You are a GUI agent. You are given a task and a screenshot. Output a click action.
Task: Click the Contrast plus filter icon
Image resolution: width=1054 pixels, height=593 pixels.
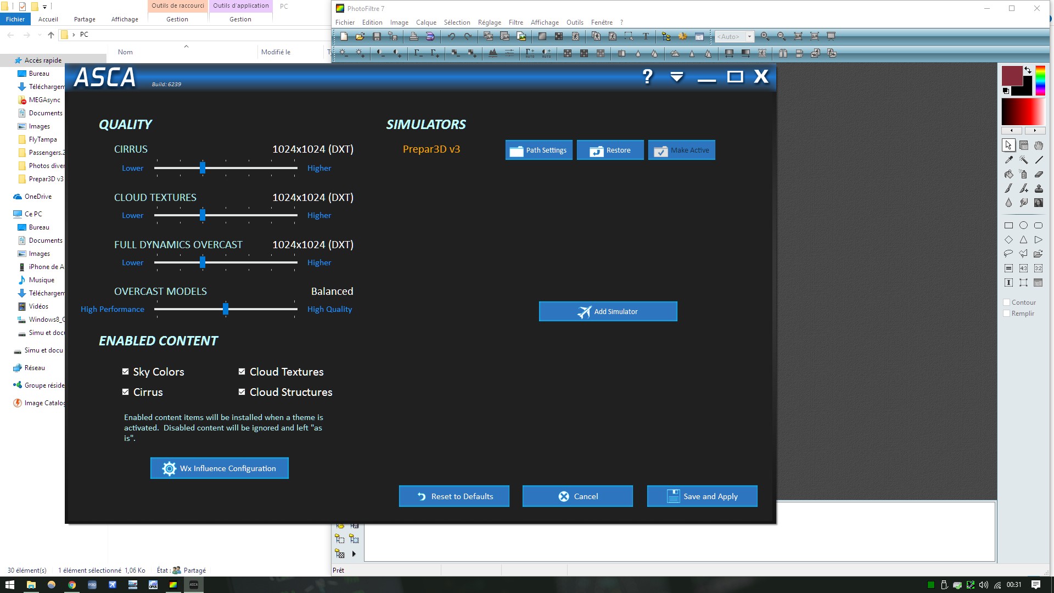397,53
